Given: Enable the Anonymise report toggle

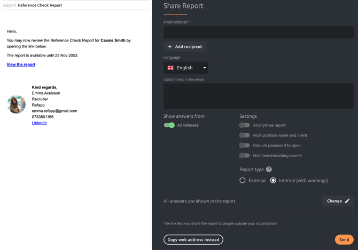Looking at the screenshot, I should coord(244,125).
